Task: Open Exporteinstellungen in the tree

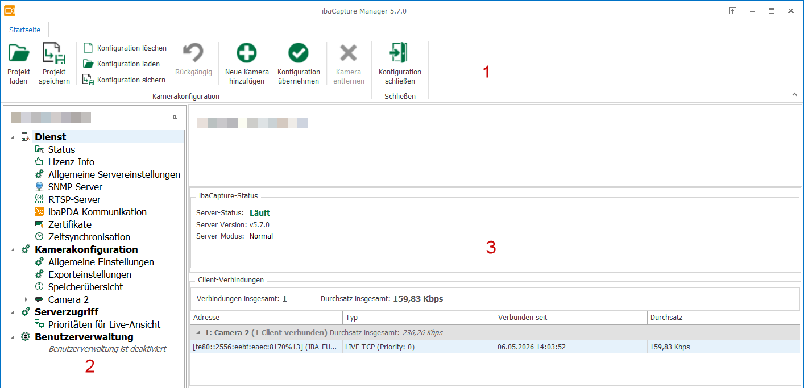Action: [90, 274]
